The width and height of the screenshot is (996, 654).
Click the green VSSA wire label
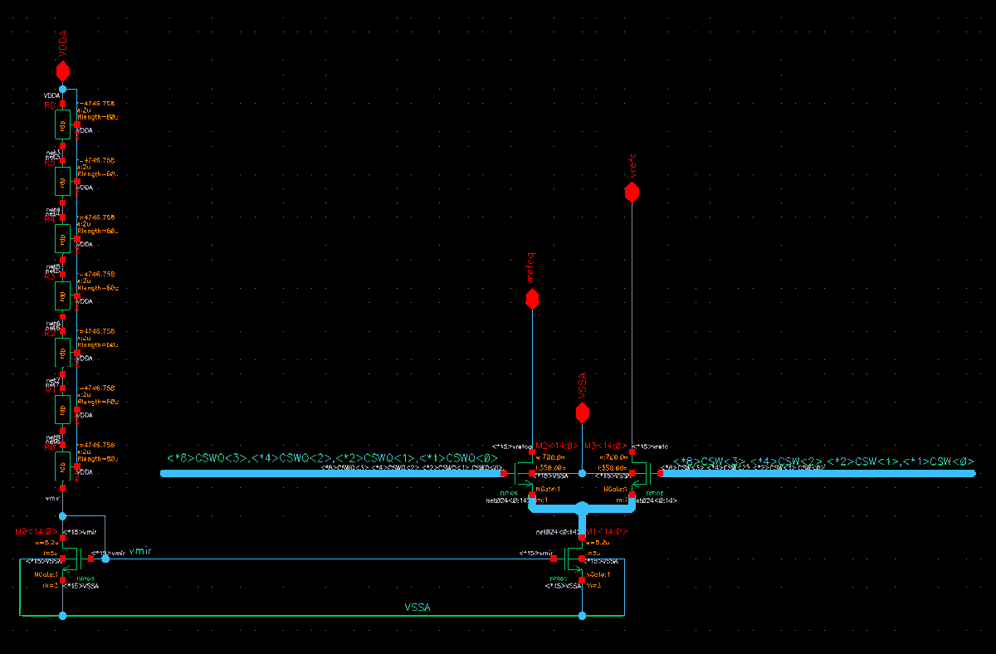[x=417, y=608]
